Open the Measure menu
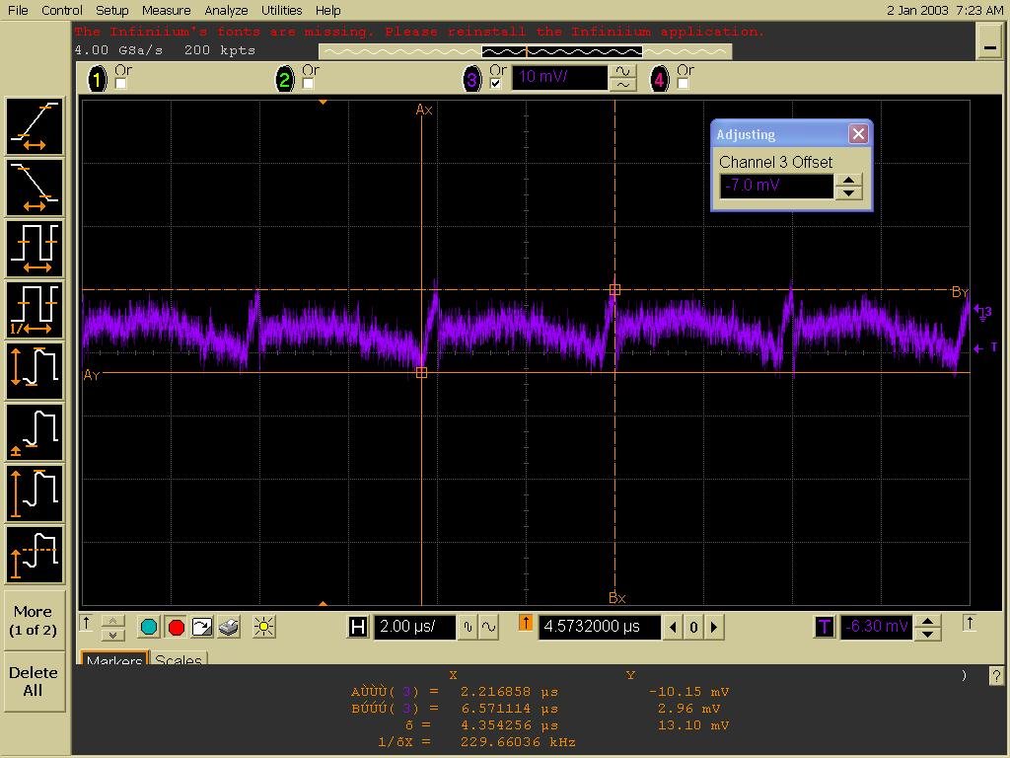1010x758 pixels. tap(166, 10)
